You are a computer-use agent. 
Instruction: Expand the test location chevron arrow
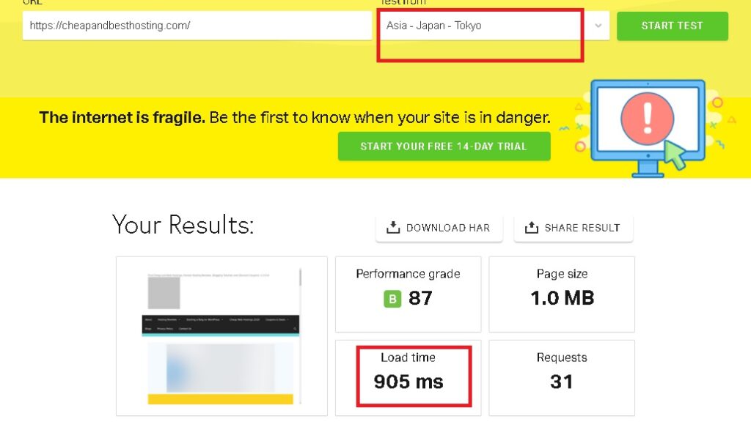point(598,26)
